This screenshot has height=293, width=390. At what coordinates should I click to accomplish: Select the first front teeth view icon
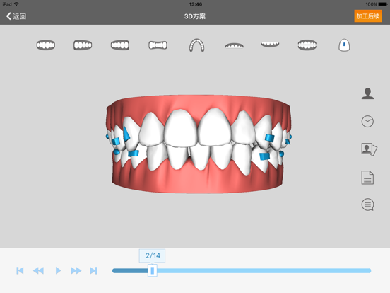[46, 45]
